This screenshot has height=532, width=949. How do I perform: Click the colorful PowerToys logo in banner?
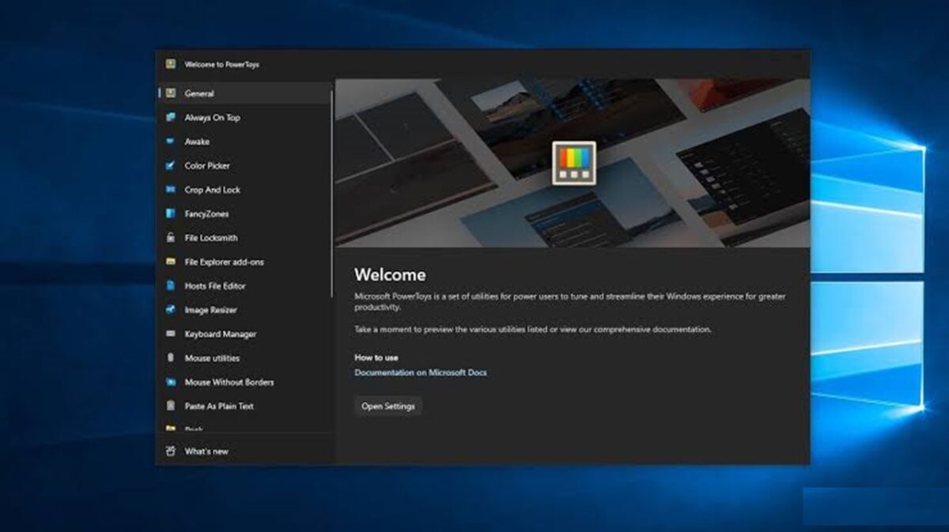[x=573, y=163]
